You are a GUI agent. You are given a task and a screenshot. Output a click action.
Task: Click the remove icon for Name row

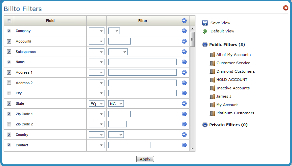pyautogui.click(x=184, y=62)
